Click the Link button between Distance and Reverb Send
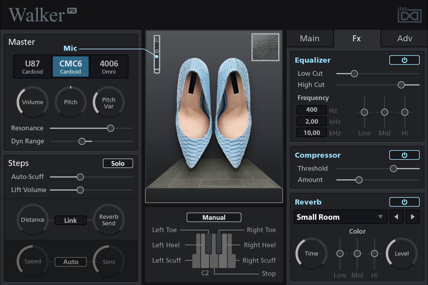Image resolution: width=428 pixels, height=285 pixels. pyautogui.click(x=70, y=220)
